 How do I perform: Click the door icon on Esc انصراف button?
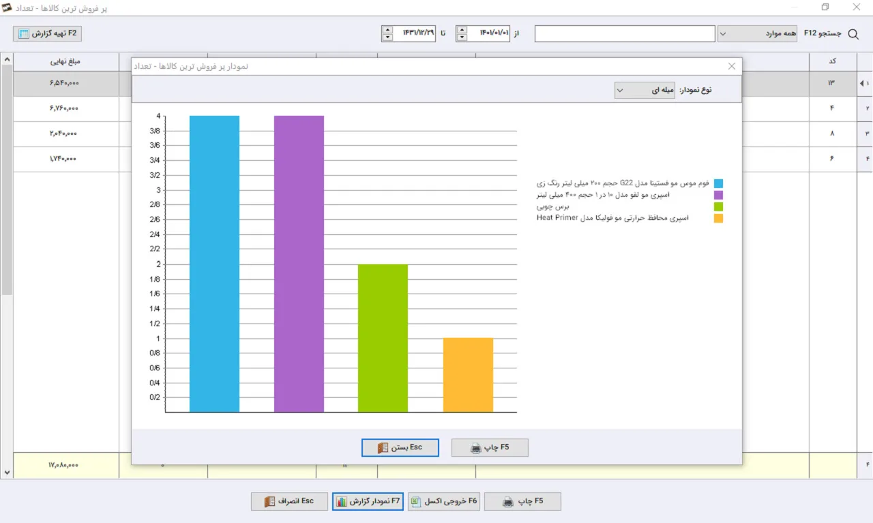click(271, 502)
